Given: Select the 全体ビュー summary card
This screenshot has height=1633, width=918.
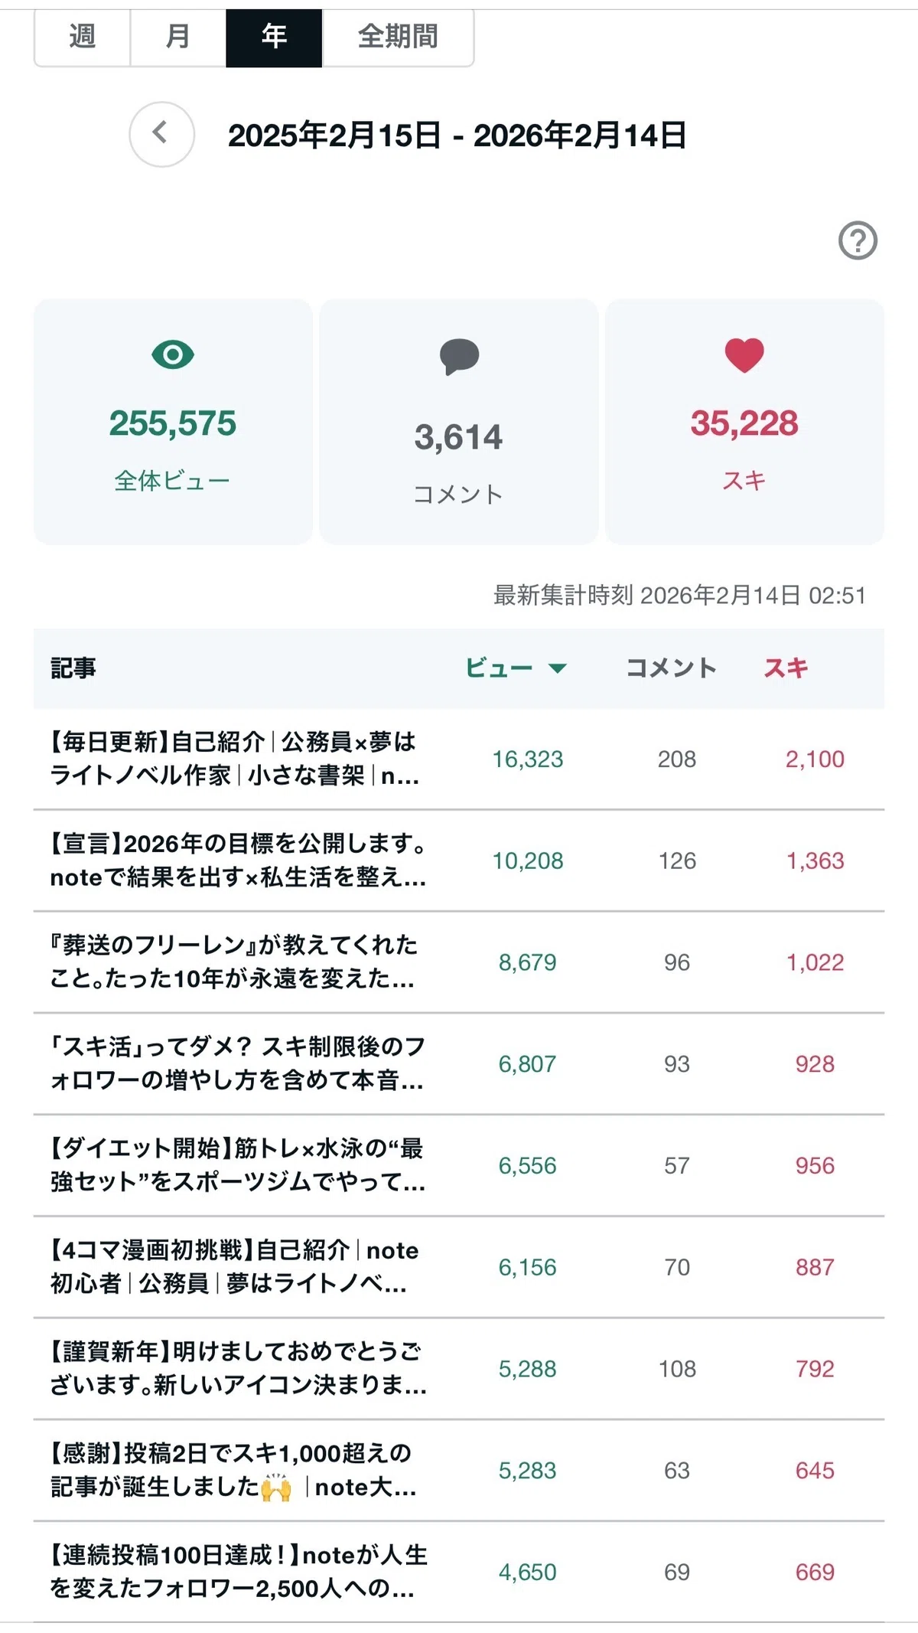Looking at the screenshot, I should [x=173, y=422].
